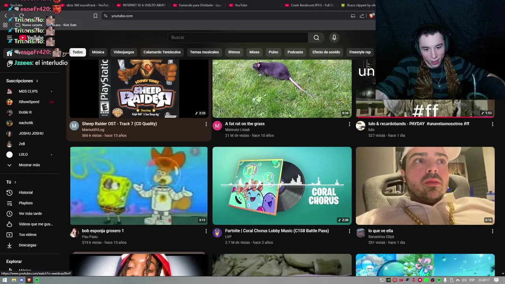
Task: Select the Podcasts filter chip
Action: click(295, 52)
